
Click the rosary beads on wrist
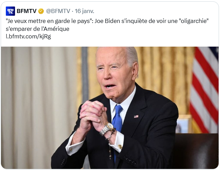coord(110,142)
